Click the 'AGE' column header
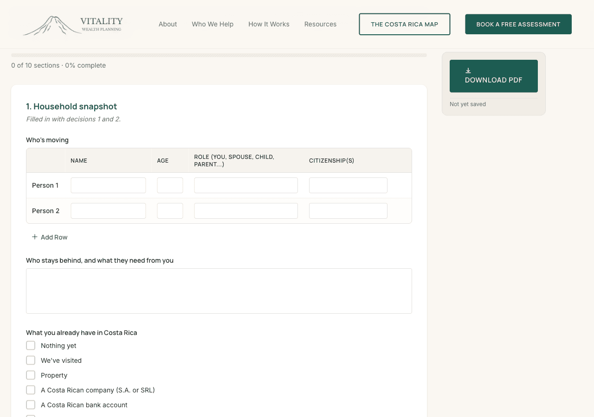Screen dimensions: 594x417 point(163,161)
